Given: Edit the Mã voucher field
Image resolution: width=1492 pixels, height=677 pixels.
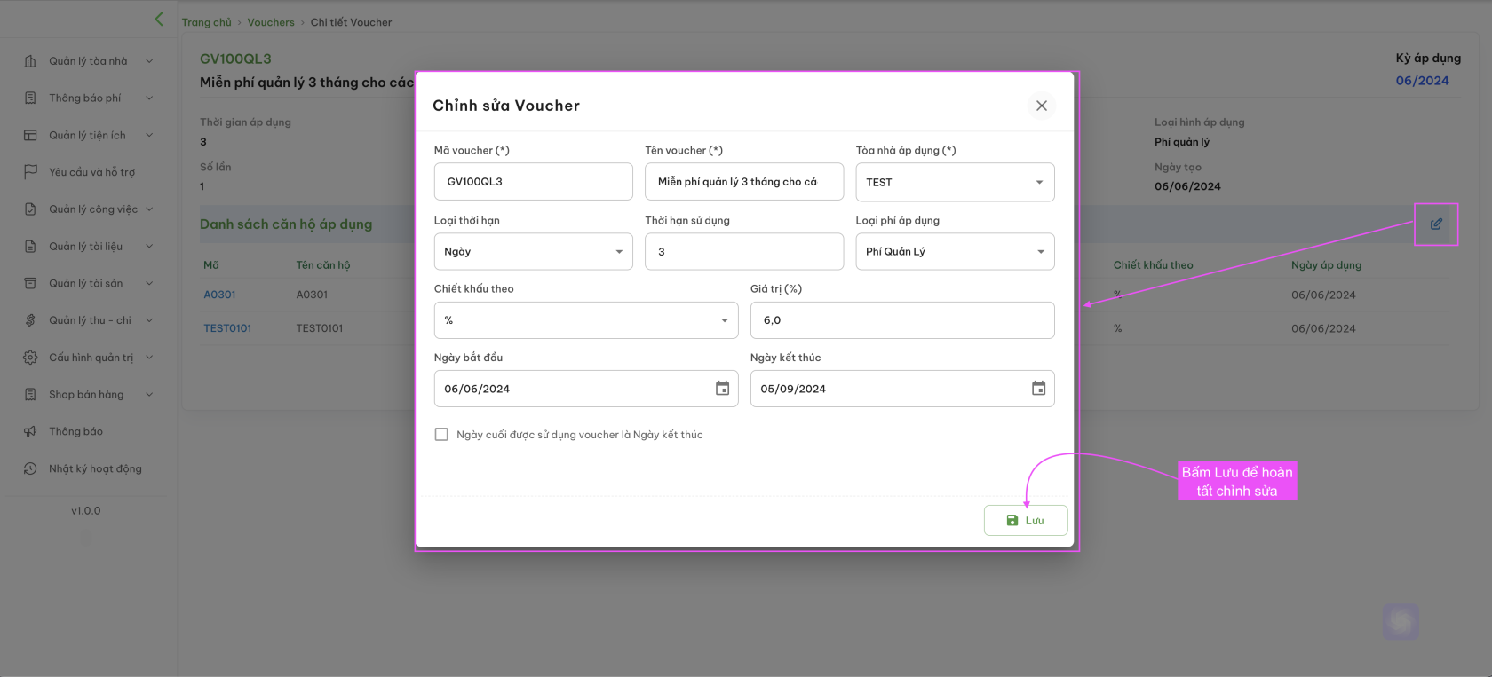Looking at the screenshot, I should [x=533, y=182].
